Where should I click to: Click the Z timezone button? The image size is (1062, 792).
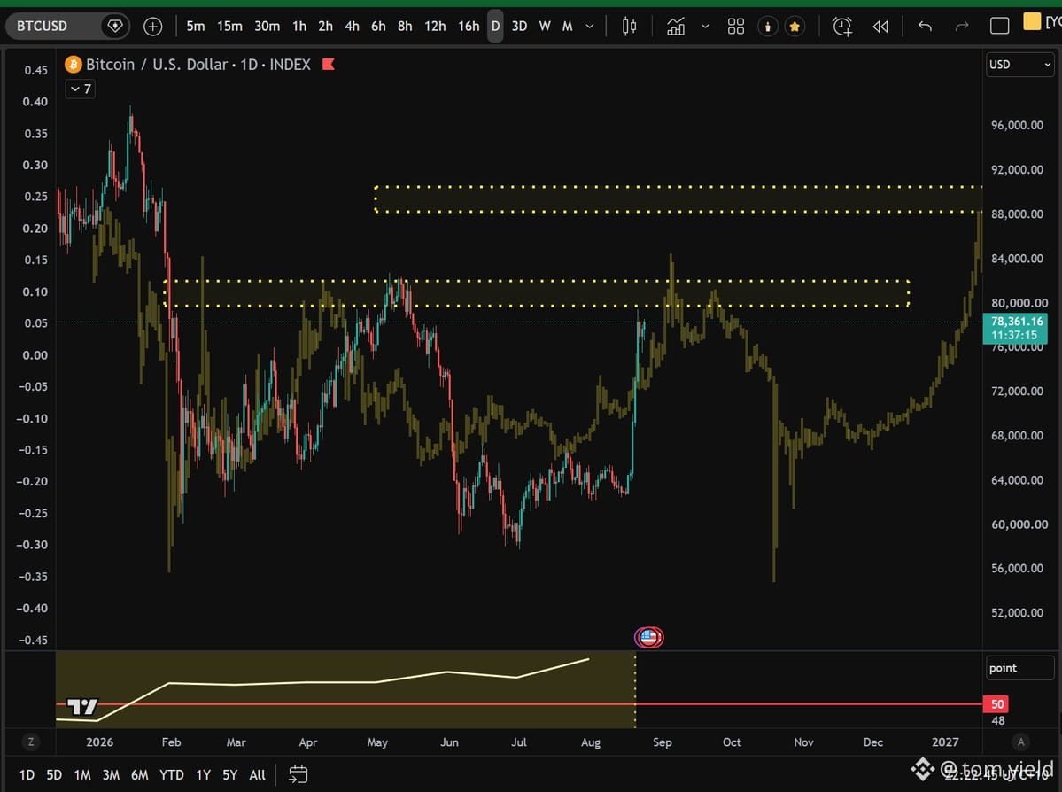[30, 742]
